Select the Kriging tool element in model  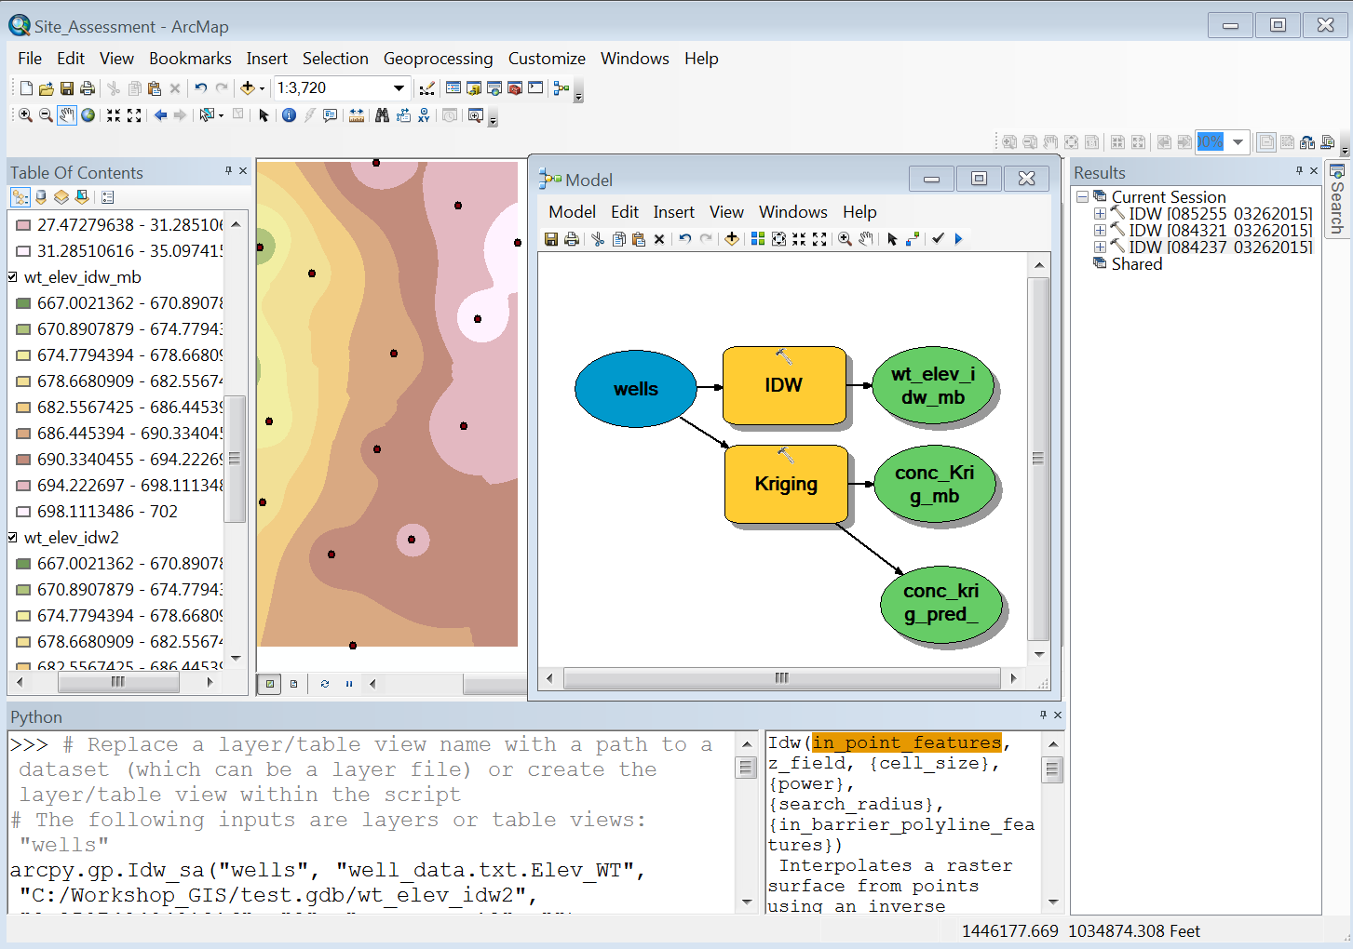tap(786, 484)
